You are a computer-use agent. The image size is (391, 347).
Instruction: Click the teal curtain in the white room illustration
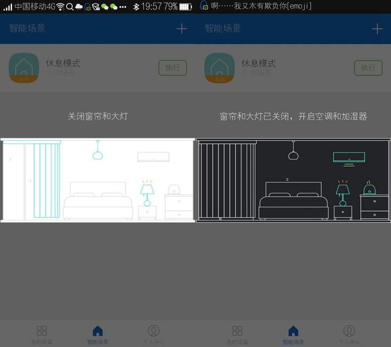(47, 180)
